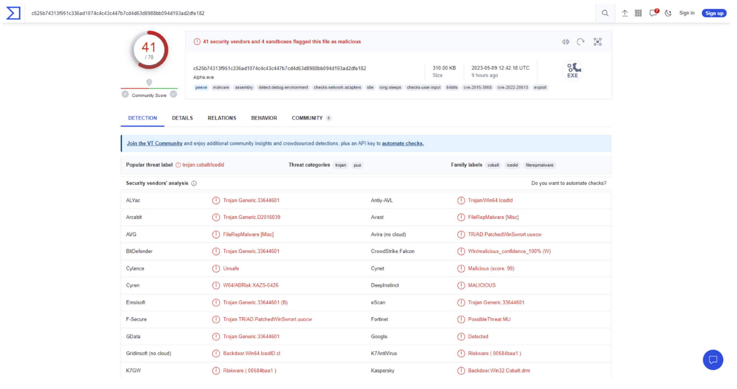
Task: Click the file hash in the summary
Action: click(x=280, y=68)
